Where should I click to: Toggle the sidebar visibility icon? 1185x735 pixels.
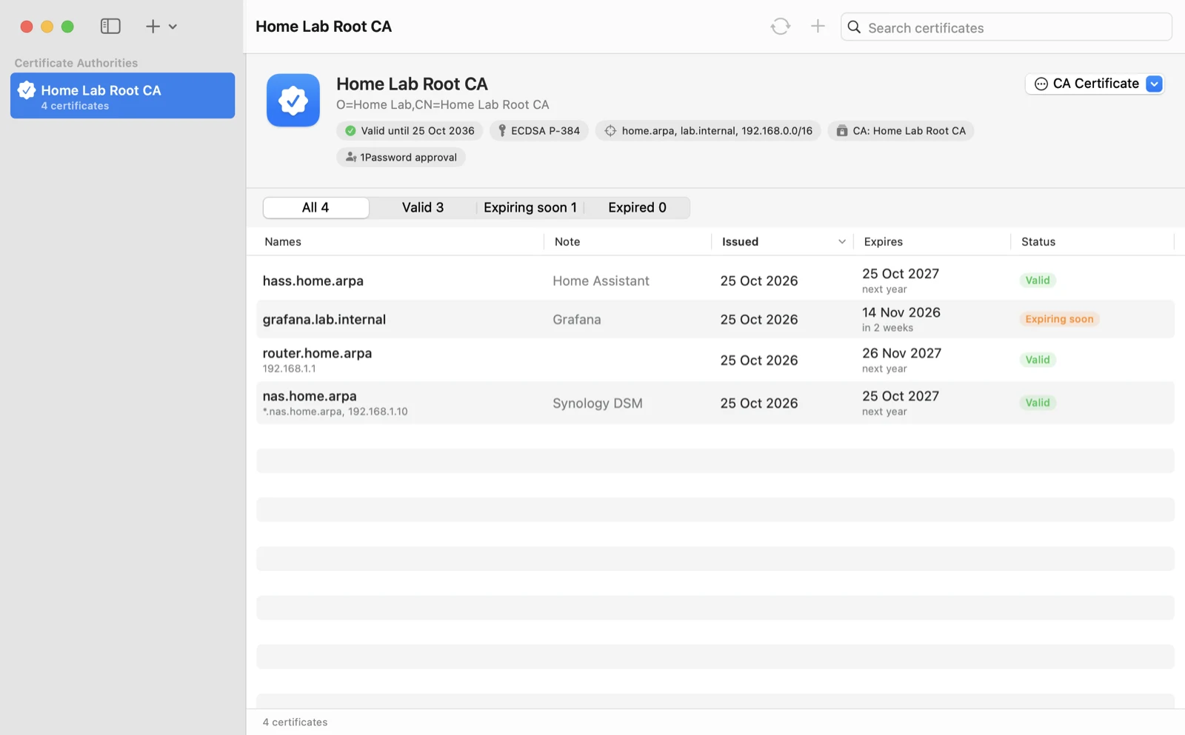tap(110, 27)
